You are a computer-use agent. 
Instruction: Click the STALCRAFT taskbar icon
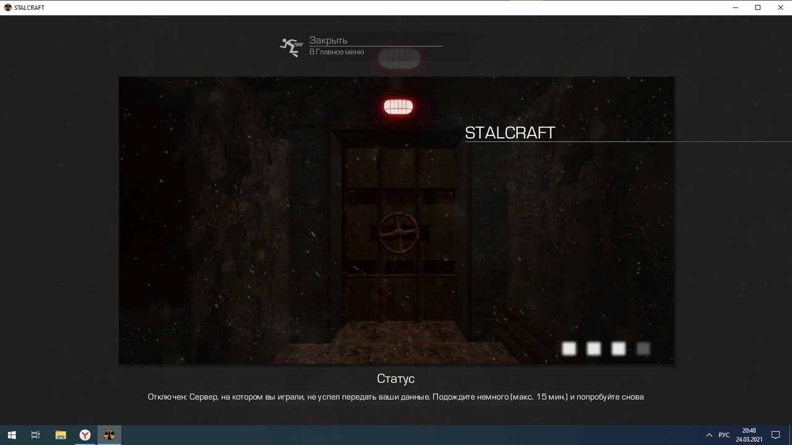tap(110, 435)
